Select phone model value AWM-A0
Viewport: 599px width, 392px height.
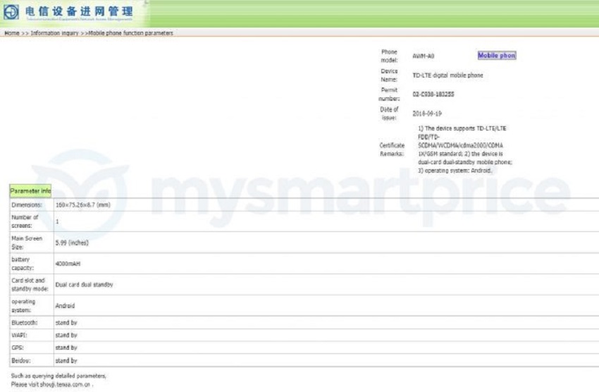click(x=424, y=56)
